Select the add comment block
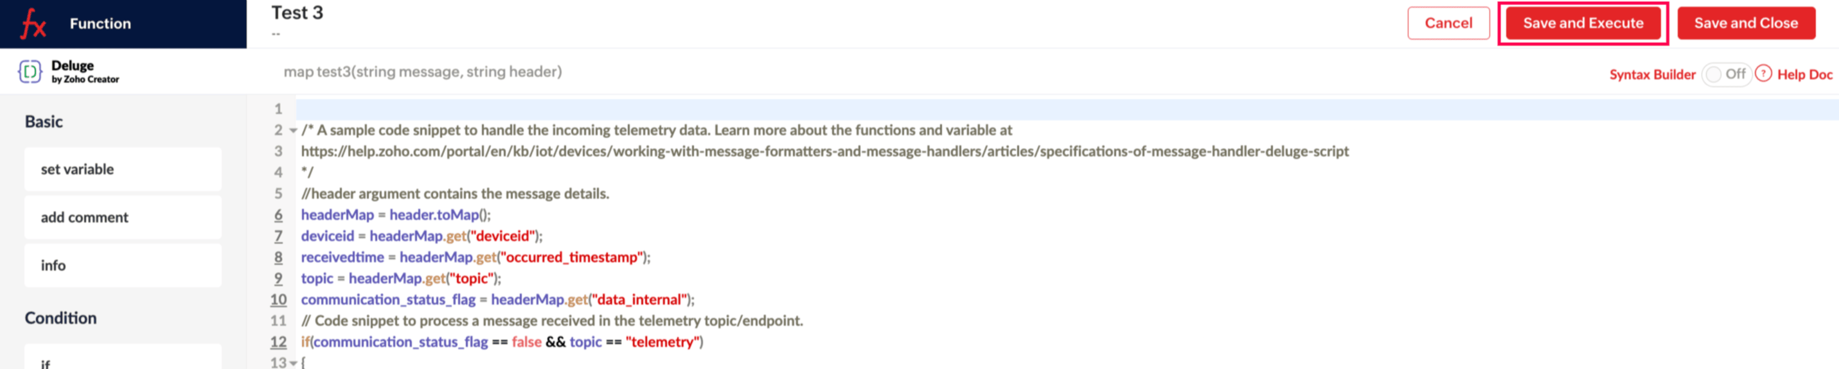Screen dimensions: 1839x369 pyautogui.click(x=123, y=218)
